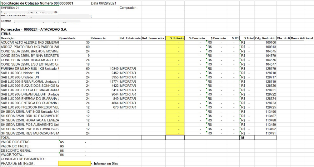Click quantity cell 60 for ARROZ row
This screenshot has height=167, width=314.
click(74, 47)
